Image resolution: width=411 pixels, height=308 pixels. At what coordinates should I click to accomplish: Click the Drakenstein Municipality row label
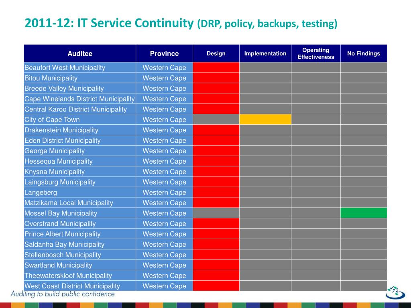[x=61, y=130]
